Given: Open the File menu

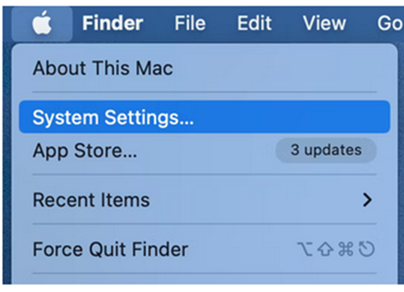Looking at the screenshot, I should tap(190, 23).
